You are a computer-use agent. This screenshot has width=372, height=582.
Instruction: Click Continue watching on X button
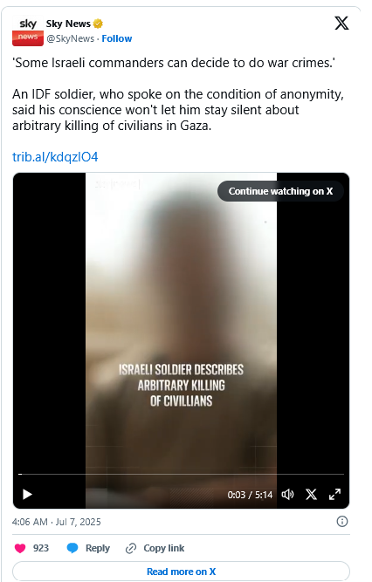click(x=280, y=191)
